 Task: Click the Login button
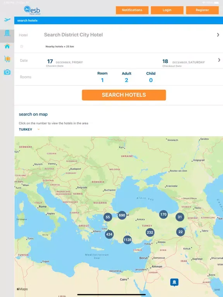pos(167,10)
